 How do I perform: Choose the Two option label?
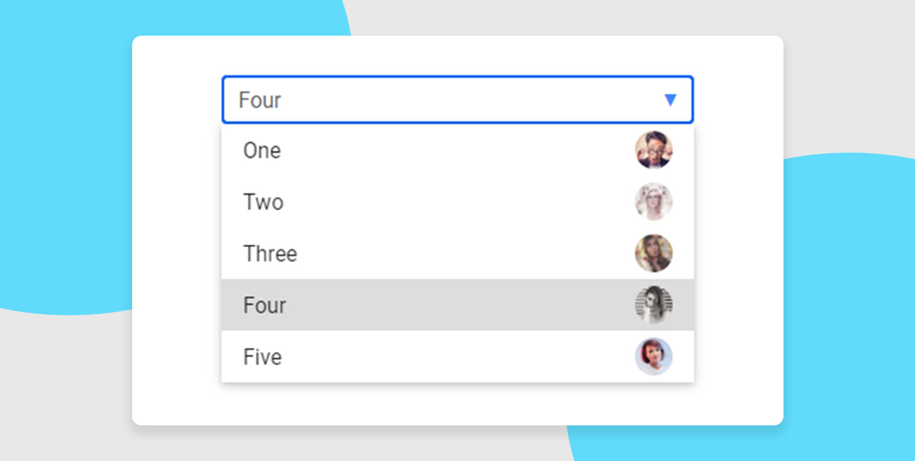[x=263, y=202]
